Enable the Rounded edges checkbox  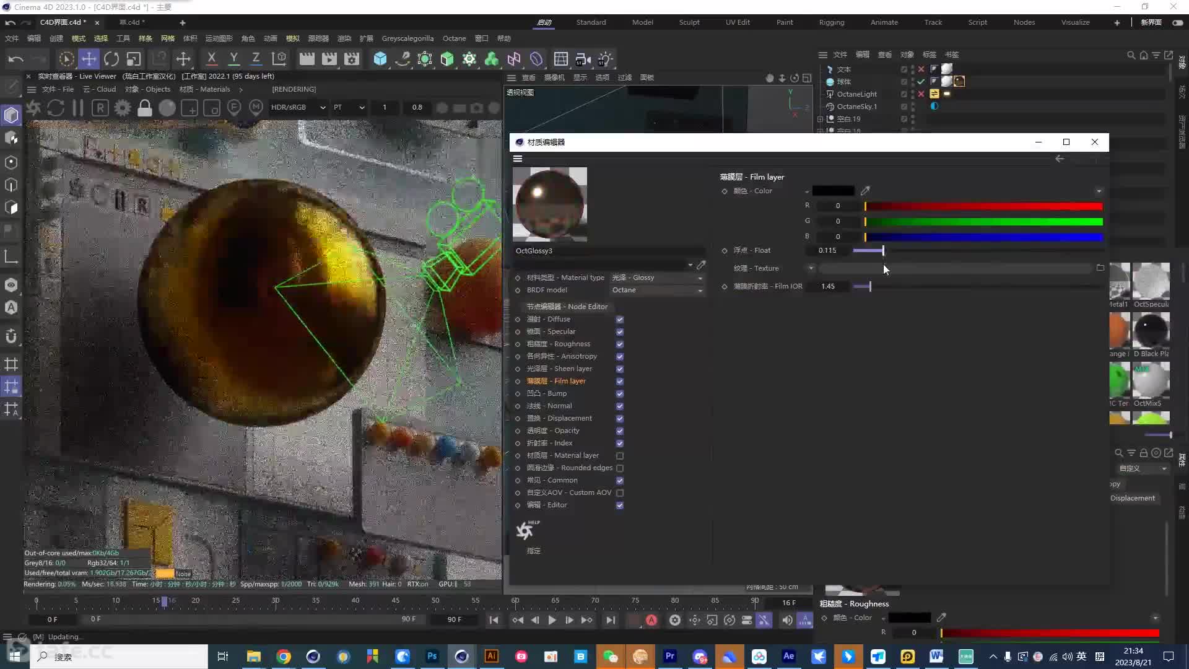point(620,468)
